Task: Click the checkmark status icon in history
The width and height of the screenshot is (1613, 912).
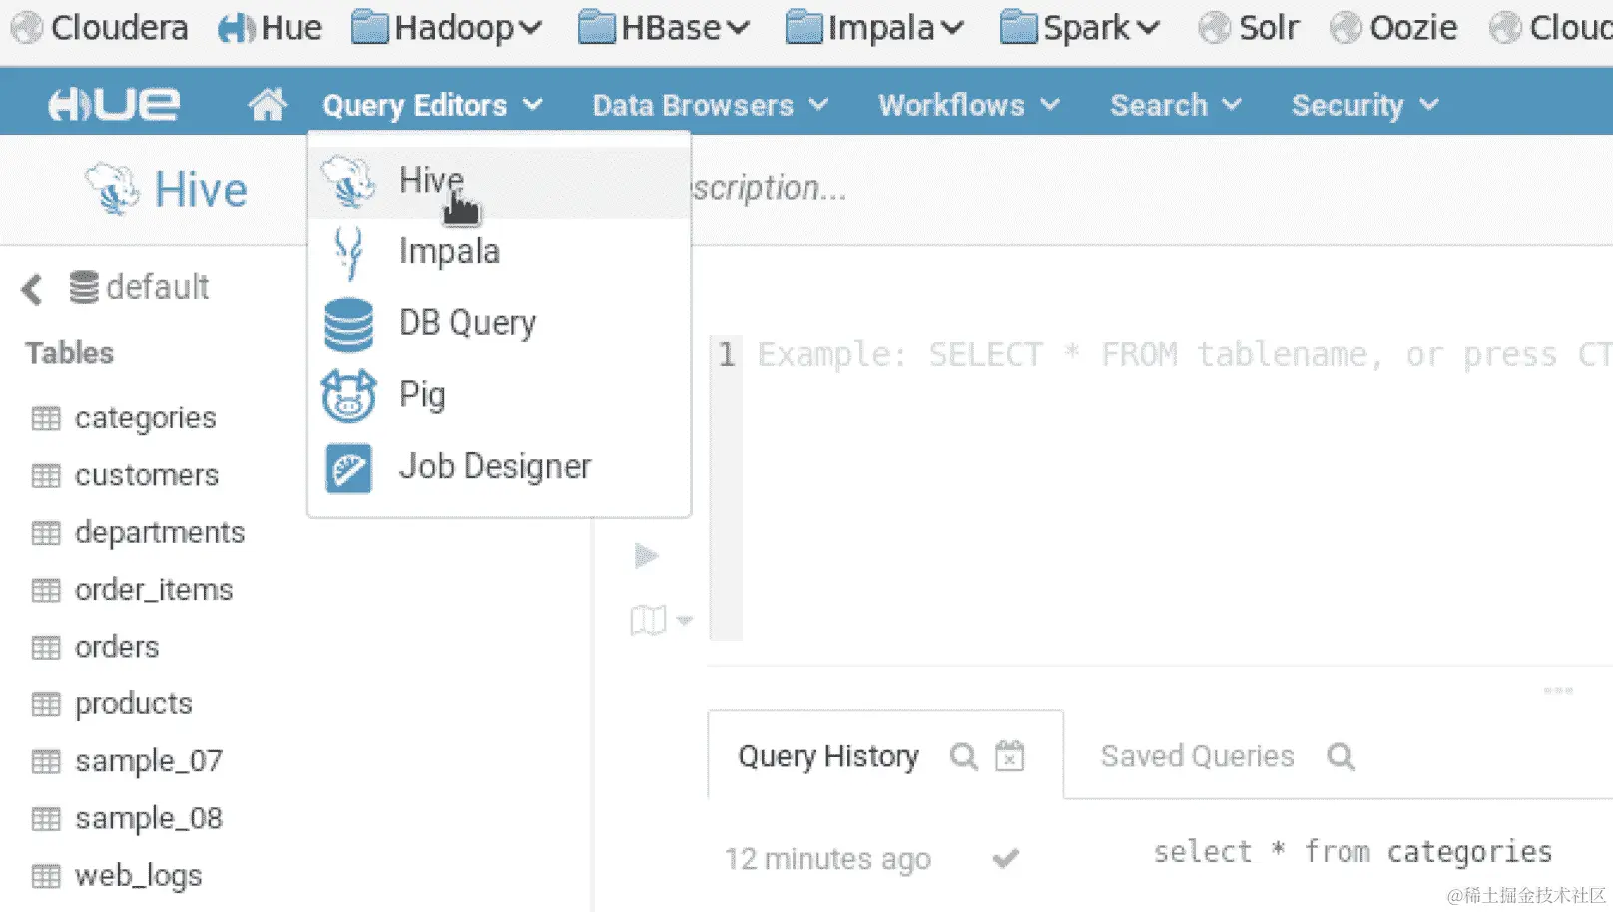Action: (x=1006, y=858)
